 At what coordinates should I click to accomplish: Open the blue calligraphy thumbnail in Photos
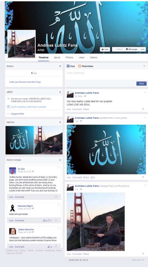(x=20, y=140)
